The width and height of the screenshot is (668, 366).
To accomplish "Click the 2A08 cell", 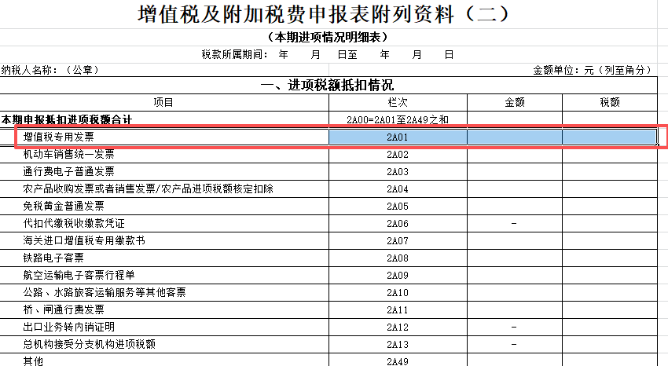I will (x=398, y=258).
